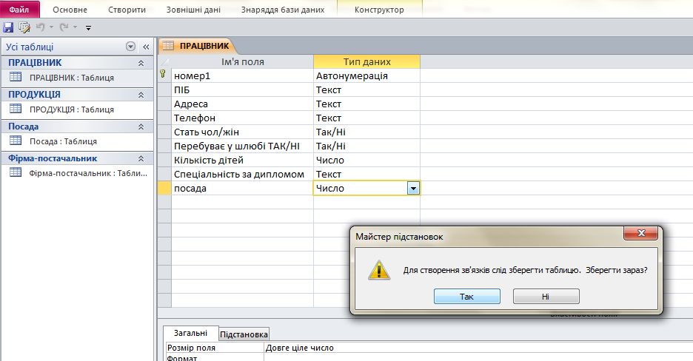Open data type dropdown for посада
Screen dimensions: 693x361
[x=413, y=189]
